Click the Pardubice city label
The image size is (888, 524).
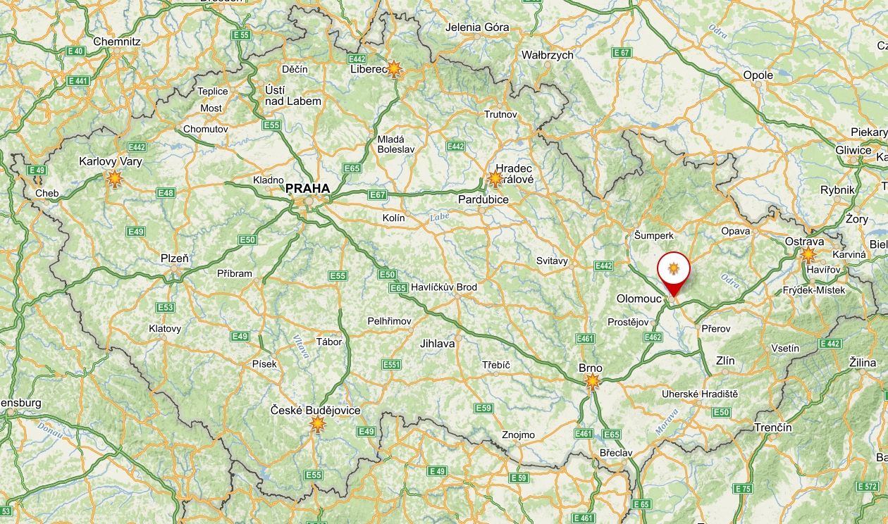coord(483,199)
